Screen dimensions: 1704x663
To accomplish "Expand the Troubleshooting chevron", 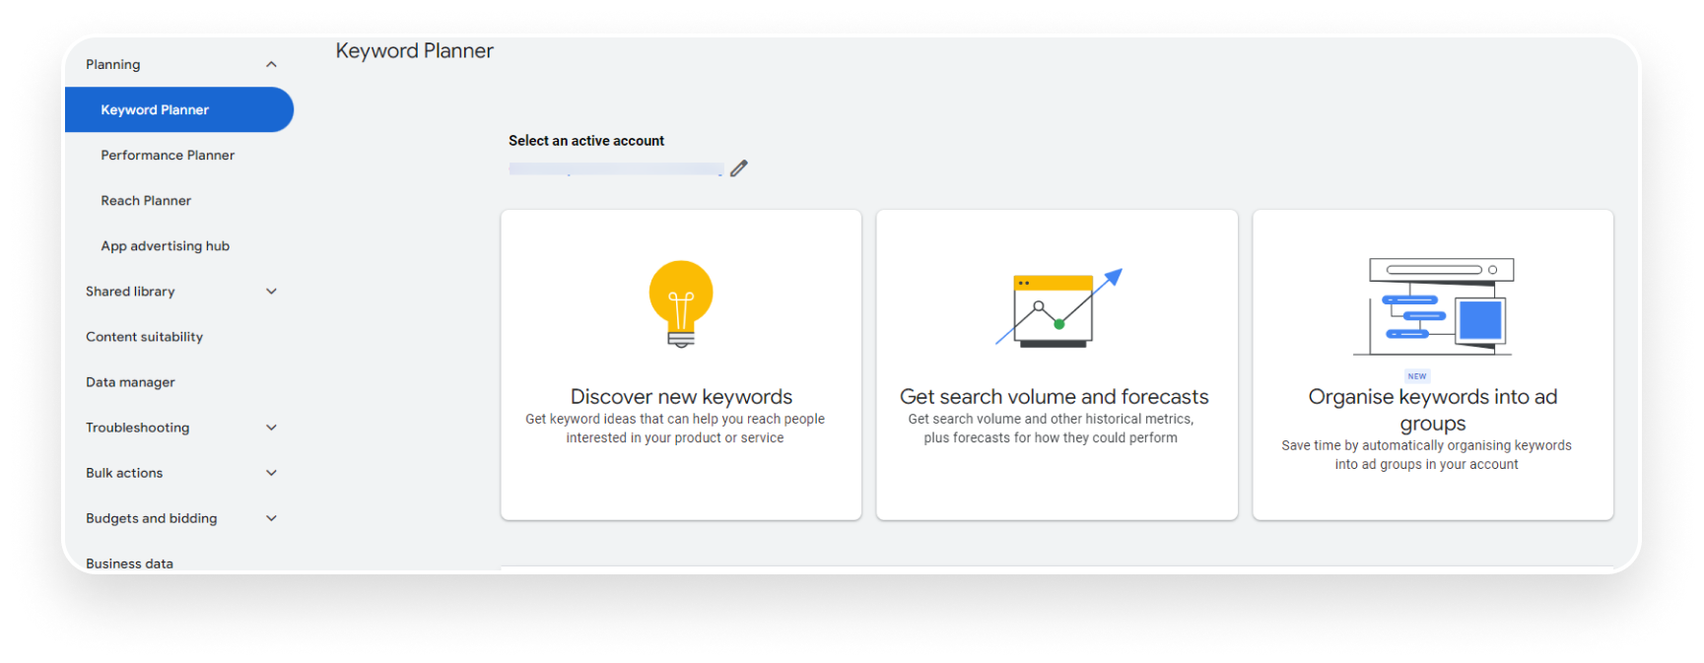I will pyautogui.click(x=271, y=428).
